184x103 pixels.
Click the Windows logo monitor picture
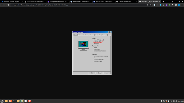83,45
